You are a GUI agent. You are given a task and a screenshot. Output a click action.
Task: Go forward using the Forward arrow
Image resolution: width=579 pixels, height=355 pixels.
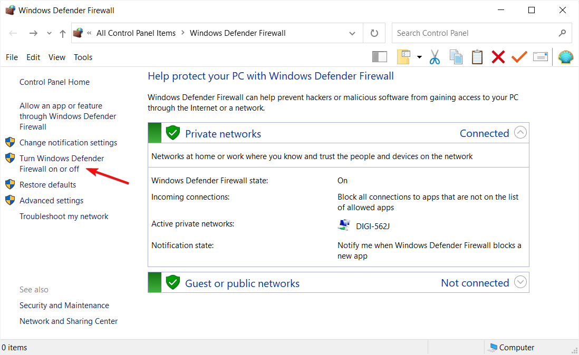pyautogui.click(x=33, y=33)
